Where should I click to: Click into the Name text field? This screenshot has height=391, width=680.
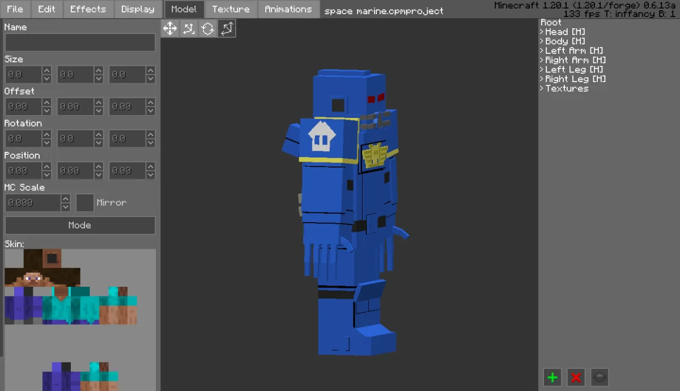coord(80,42)
